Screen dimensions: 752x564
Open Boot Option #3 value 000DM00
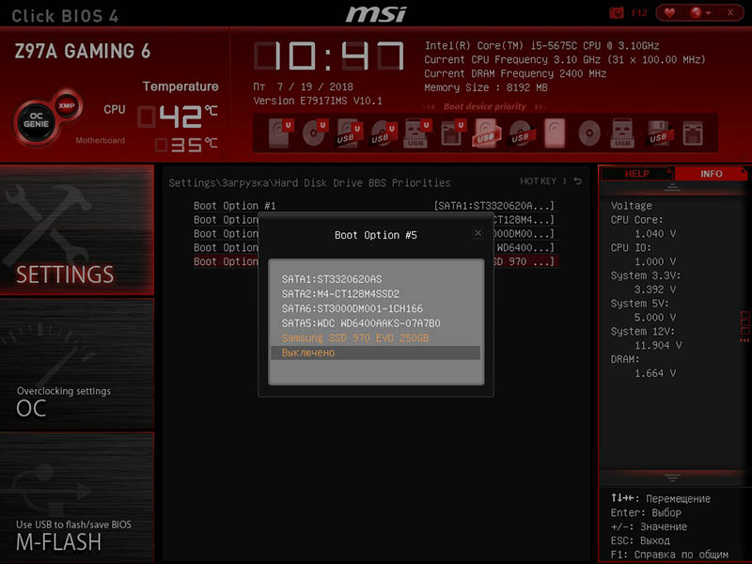tap(524, 233)
